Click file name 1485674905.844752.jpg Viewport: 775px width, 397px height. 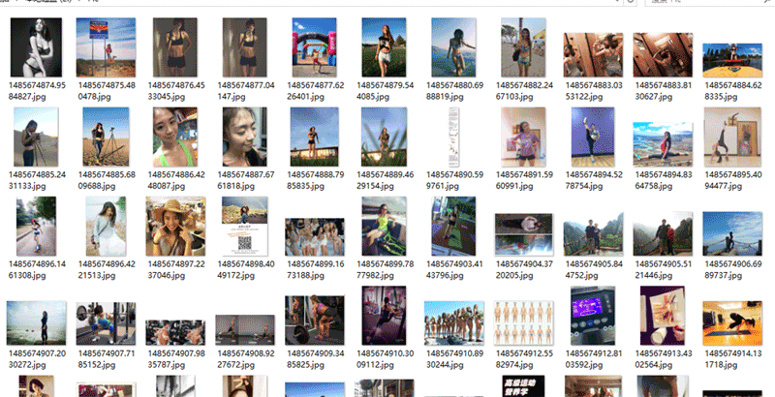click(594, 269)
